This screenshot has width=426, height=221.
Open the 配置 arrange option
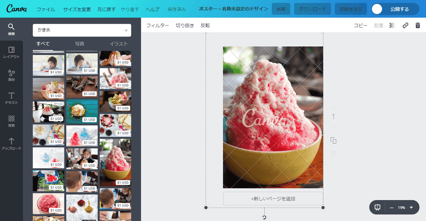[379, 26]
